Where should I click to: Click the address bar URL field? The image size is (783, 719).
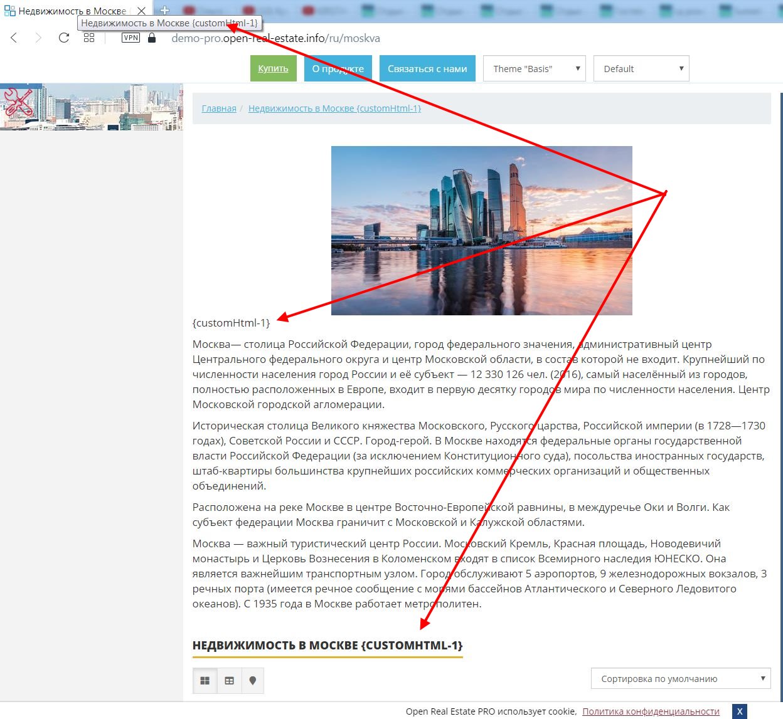[276, 38]
